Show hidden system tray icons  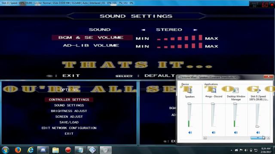coord(231,150)
